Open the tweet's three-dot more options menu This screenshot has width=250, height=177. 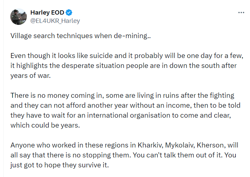point(241,13)
